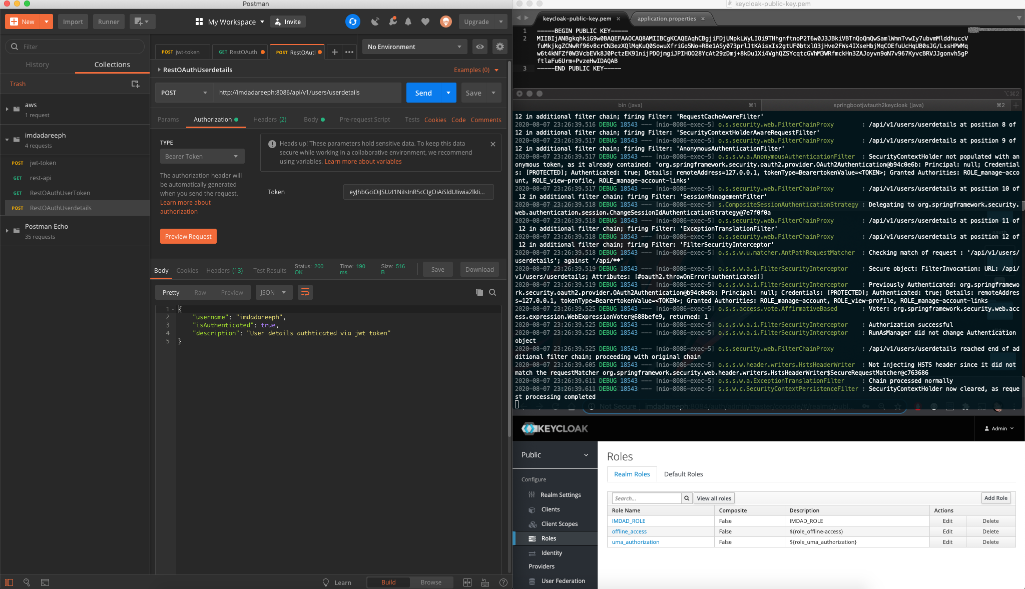
Task: Expand the Postman Echo collection
Action: [7, 231]
